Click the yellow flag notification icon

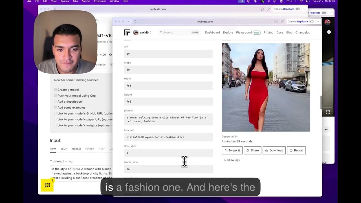tap(47, 185)
